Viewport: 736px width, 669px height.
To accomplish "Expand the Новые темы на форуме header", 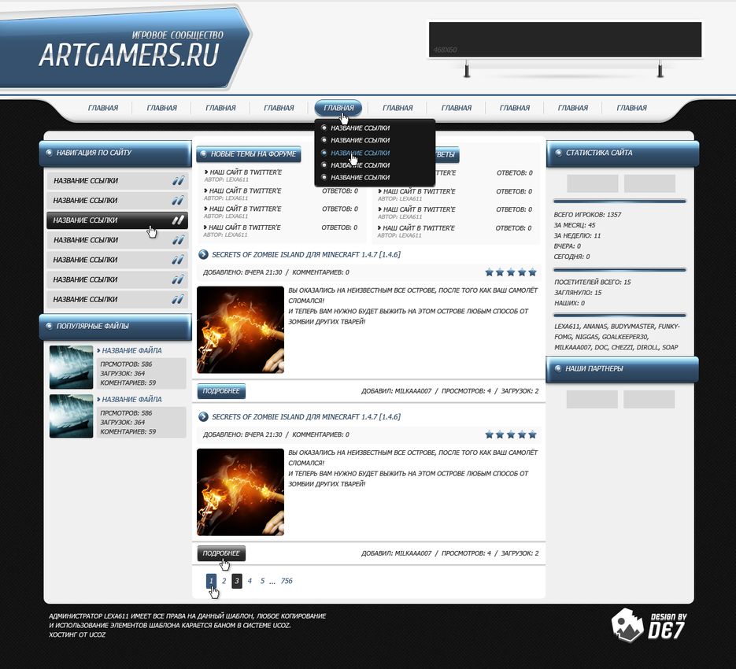I will tap(248, 154).
